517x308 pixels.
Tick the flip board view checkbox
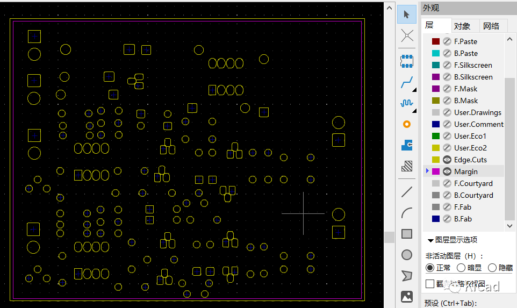point(429,284)
